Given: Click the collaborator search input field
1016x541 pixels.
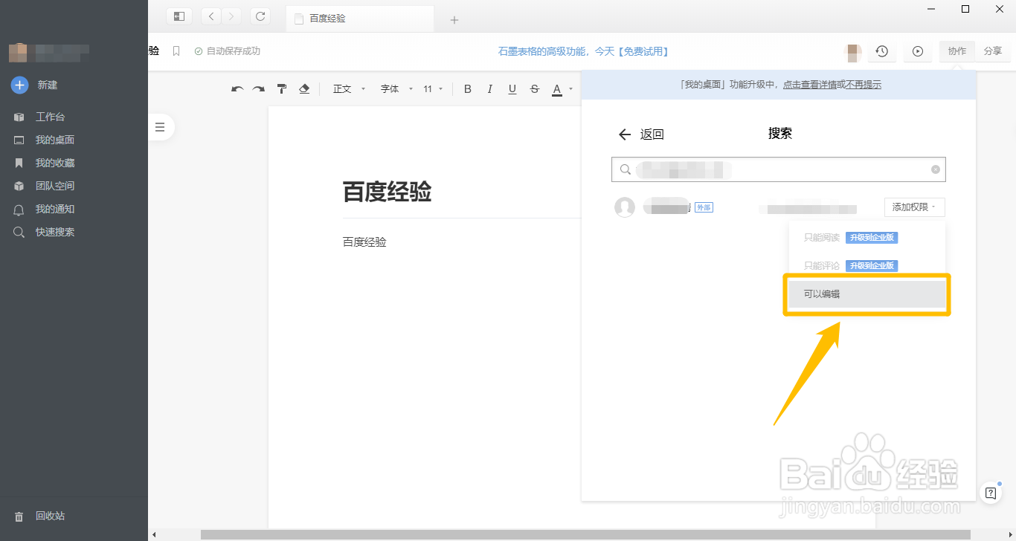Looking at the screenshot, I should tap(778, 169).
